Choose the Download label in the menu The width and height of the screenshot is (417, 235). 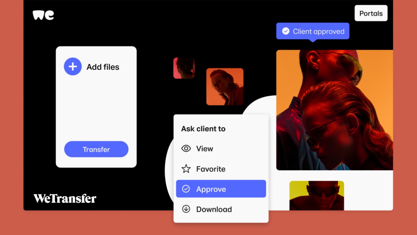214,209
